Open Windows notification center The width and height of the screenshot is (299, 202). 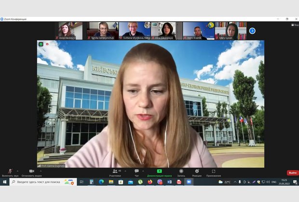[295, 182]
